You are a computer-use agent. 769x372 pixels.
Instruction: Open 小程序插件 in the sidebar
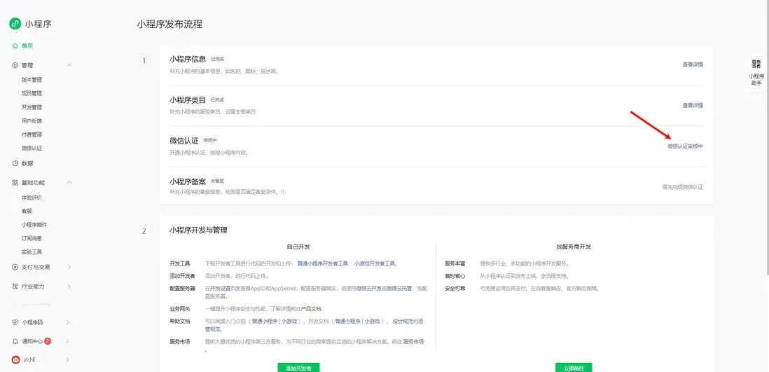click(x=34, y=225)
